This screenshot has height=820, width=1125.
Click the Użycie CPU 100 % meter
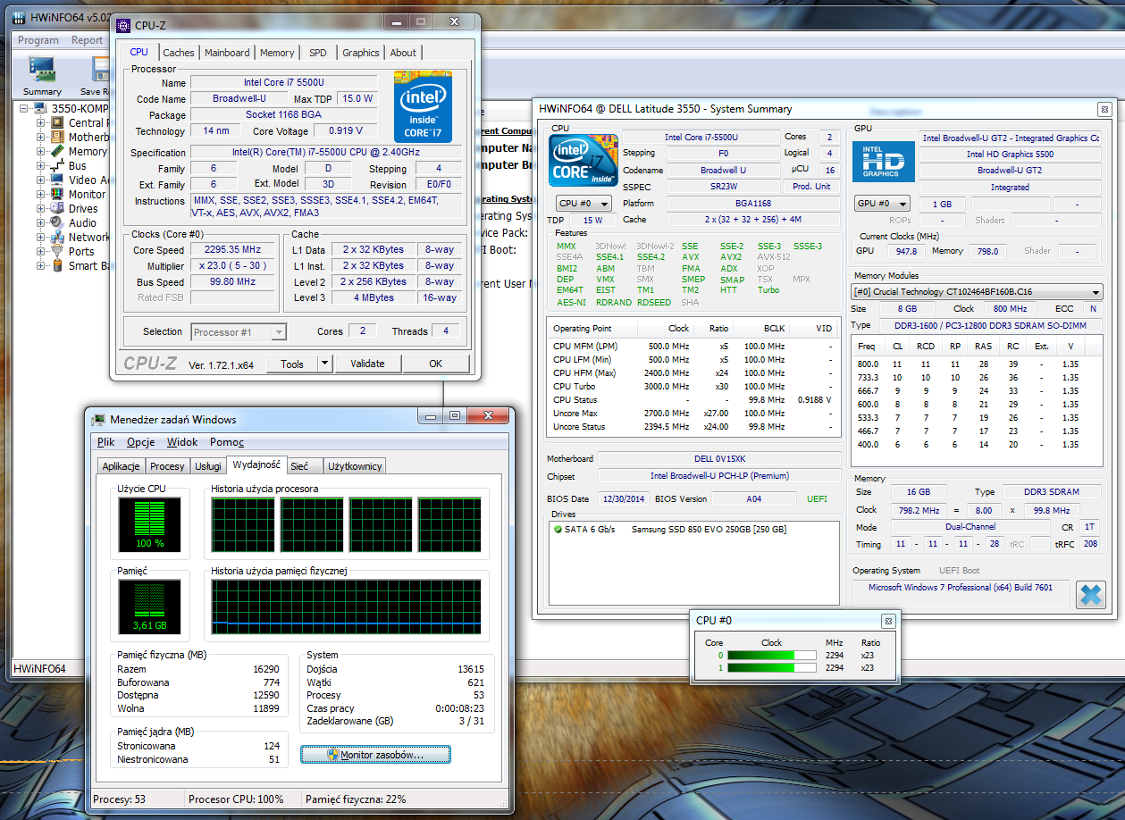[x=150, y=524]
